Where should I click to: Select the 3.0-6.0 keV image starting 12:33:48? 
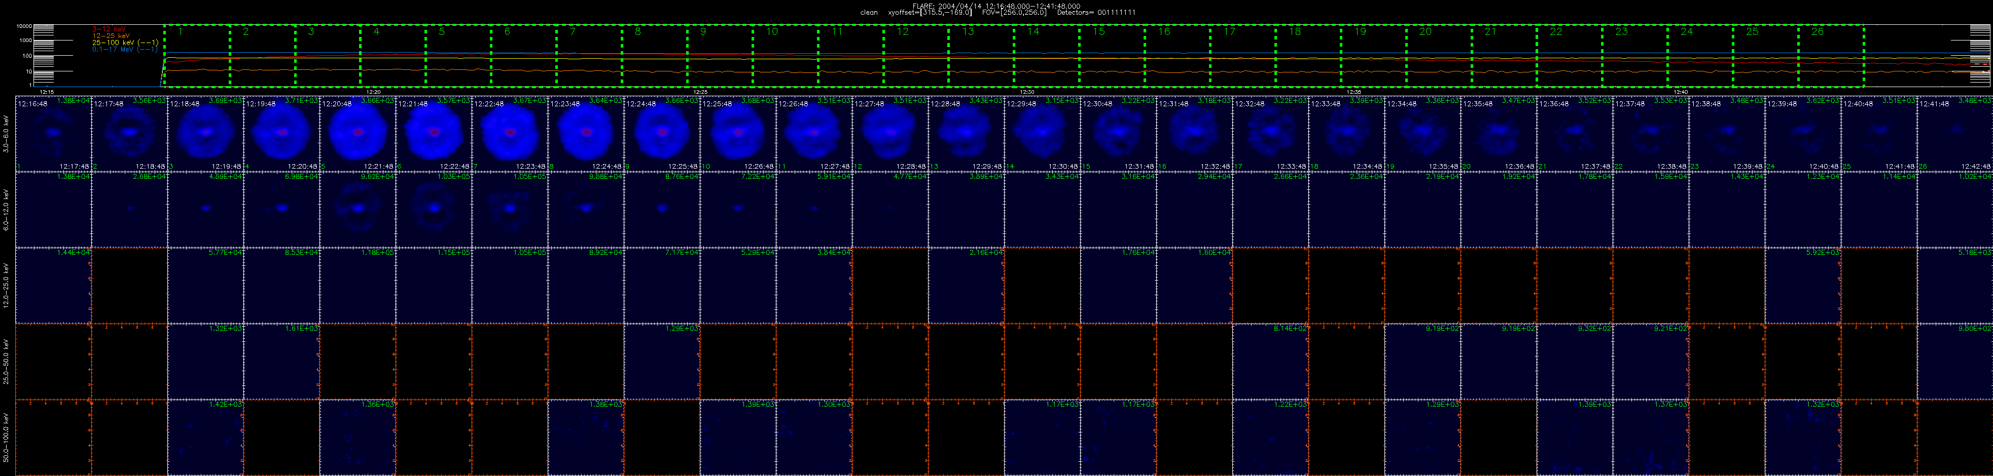click(x=1346, y=134)
